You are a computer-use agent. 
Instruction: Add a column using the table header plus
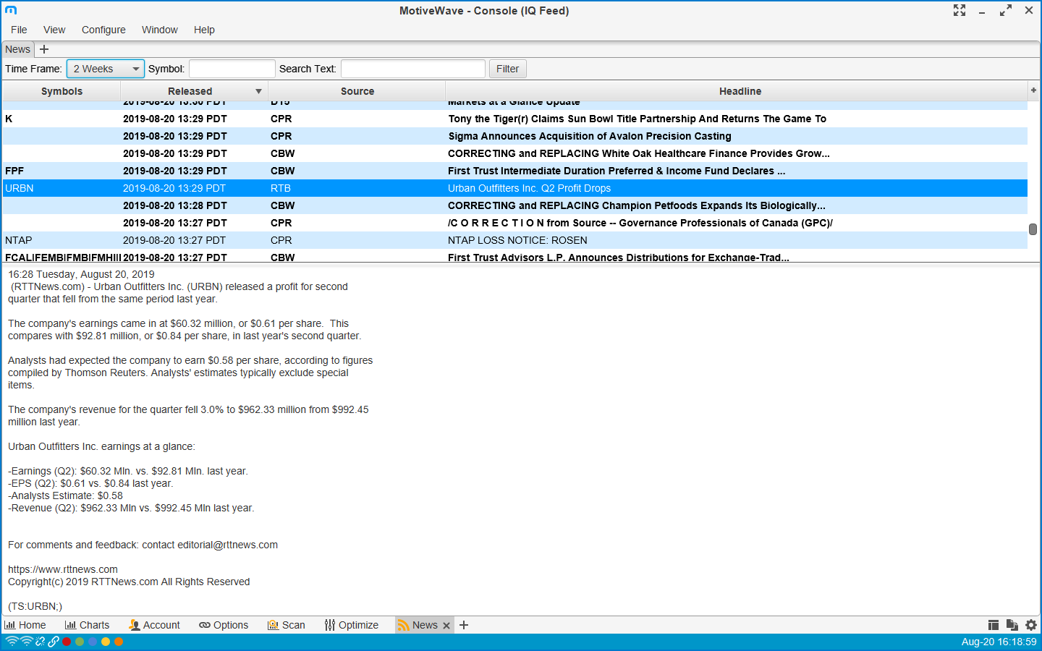1033,90
